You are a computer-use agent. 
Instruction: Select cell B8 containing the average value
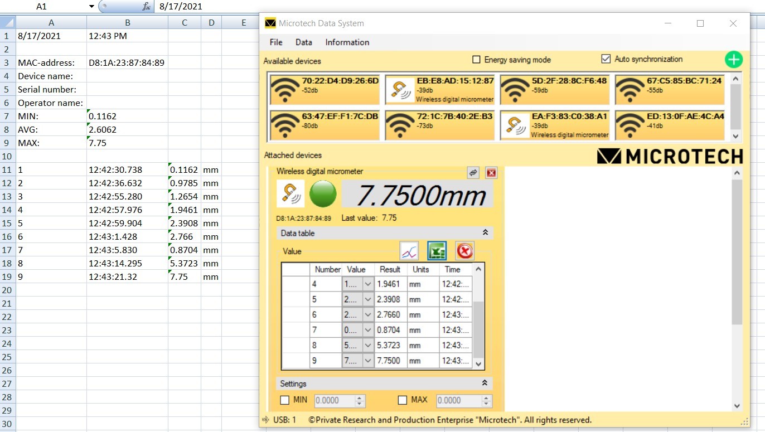128,129
